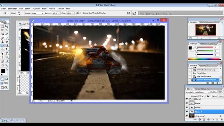Switch to Quick Mask mode

[x=7, y=79]
